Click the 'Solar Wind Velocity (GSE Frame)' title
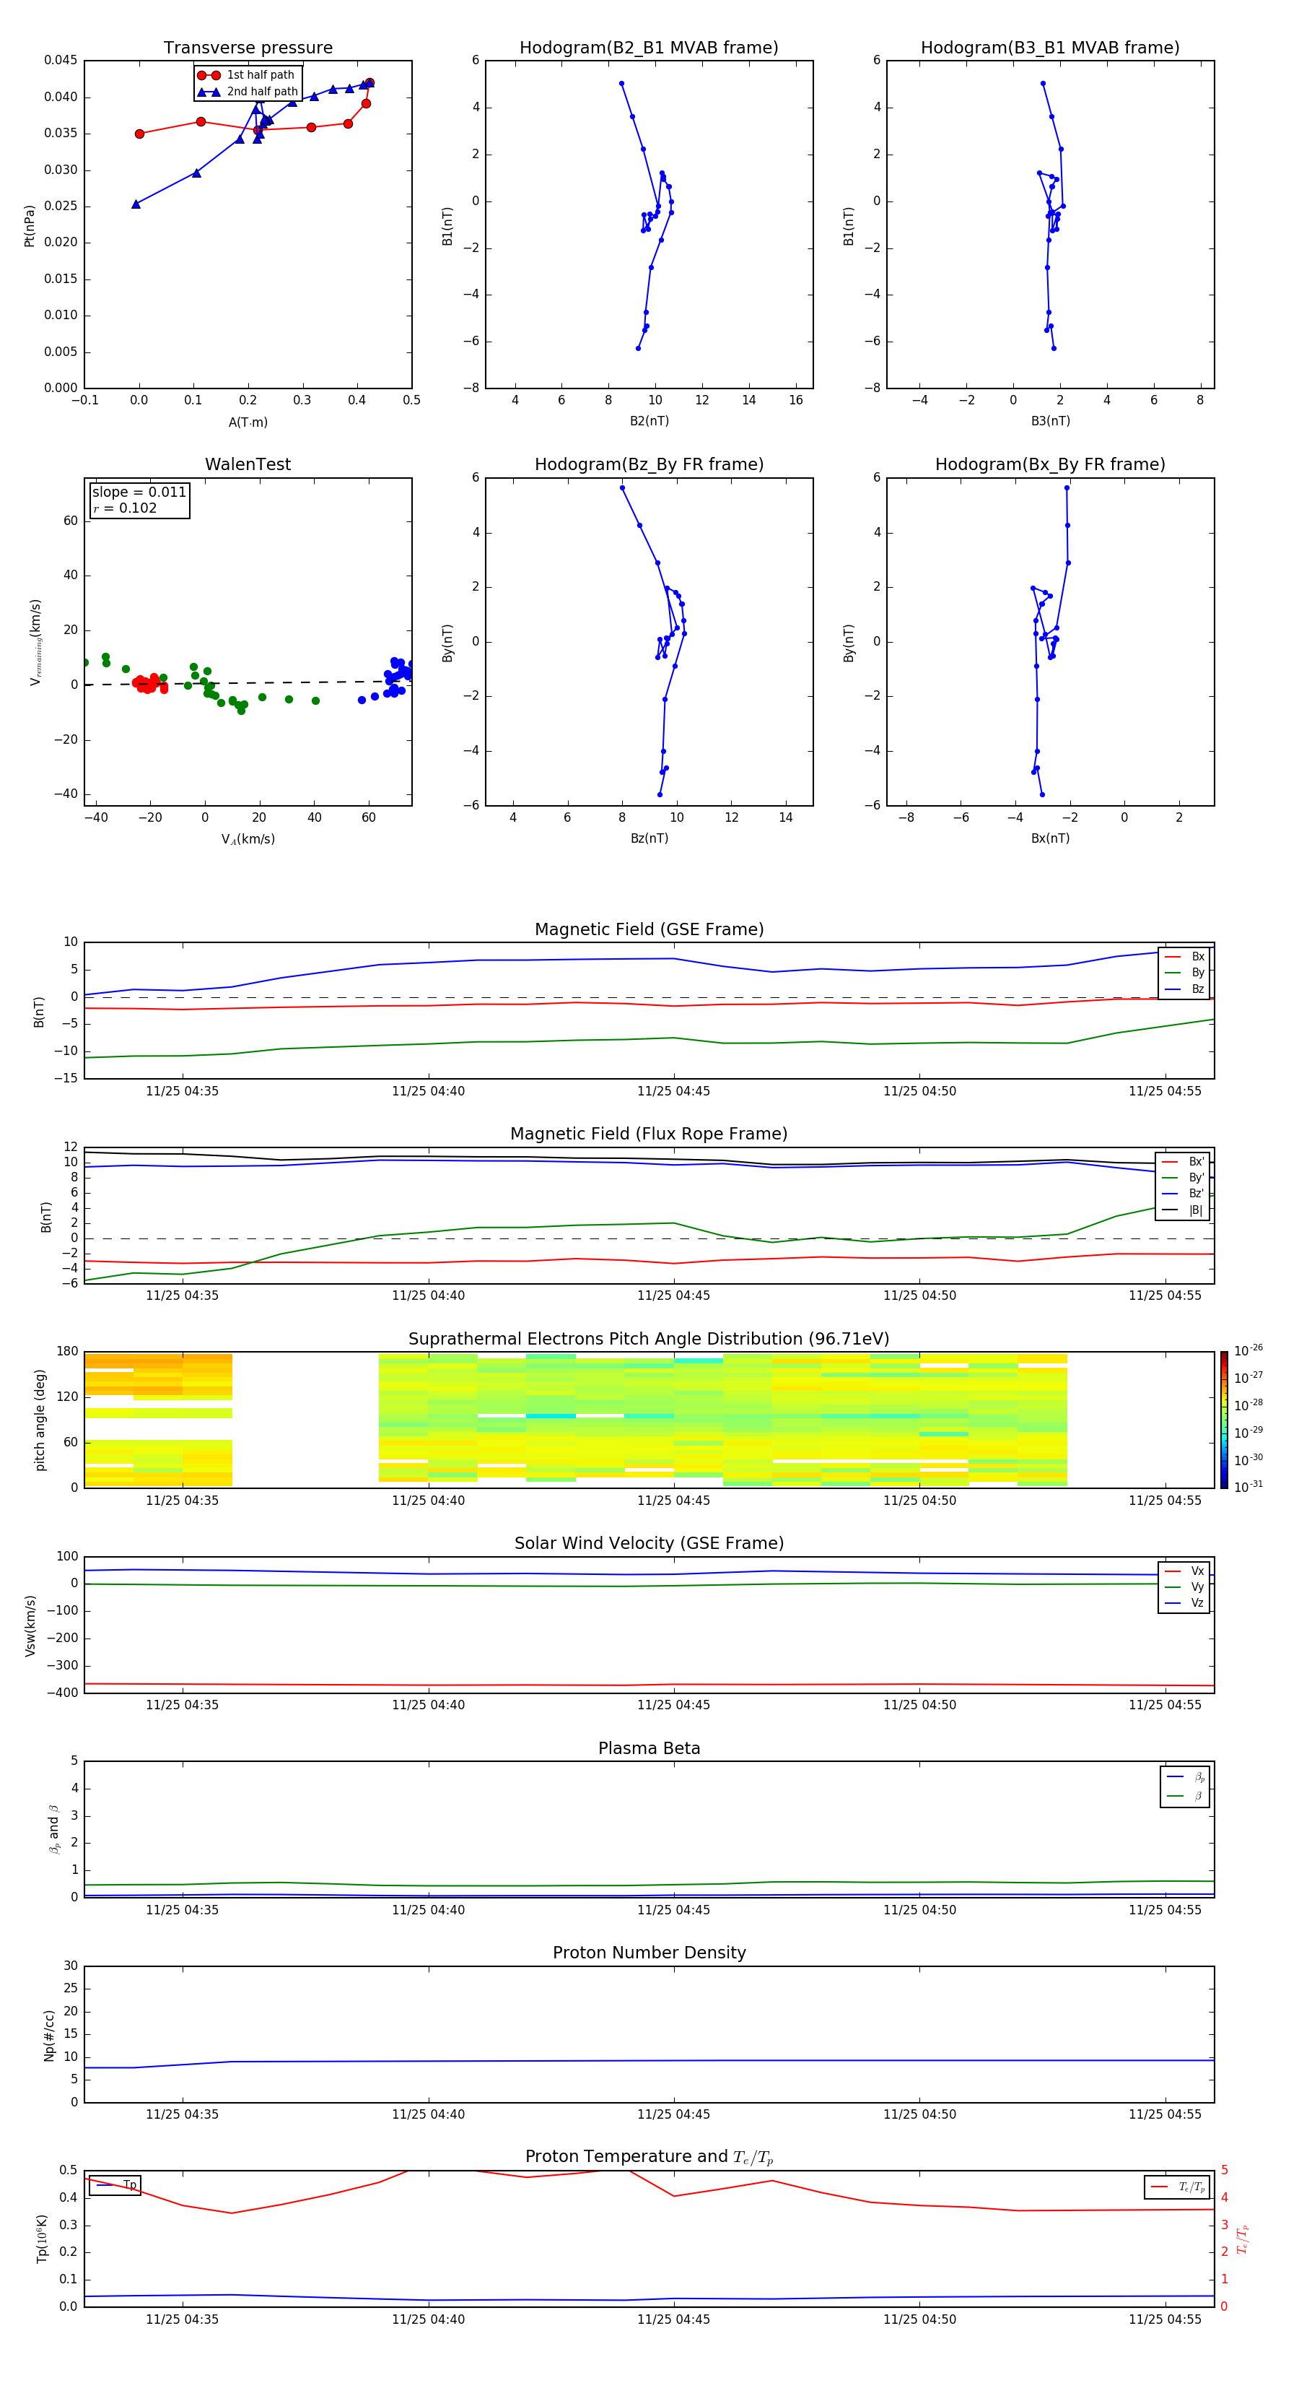 [648, 1543]
